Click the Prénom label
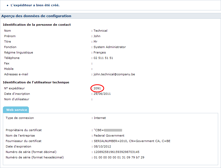The width and height of the screenshot is (221, 168). click(x=10, y=36)
